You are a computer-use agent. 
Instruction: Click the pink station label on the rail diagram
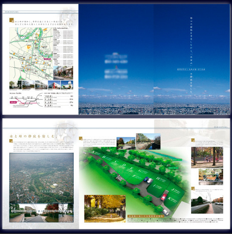[13, 102]
